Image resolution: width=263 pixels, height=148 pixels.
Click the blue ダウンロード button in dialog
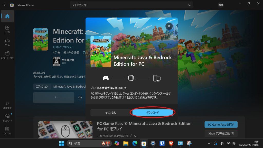[x=153, y=113]
